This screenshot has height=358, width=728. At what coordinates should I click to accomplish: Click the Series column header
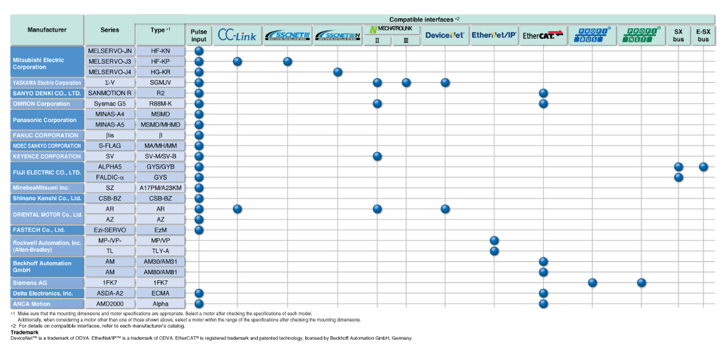(110, 30)
